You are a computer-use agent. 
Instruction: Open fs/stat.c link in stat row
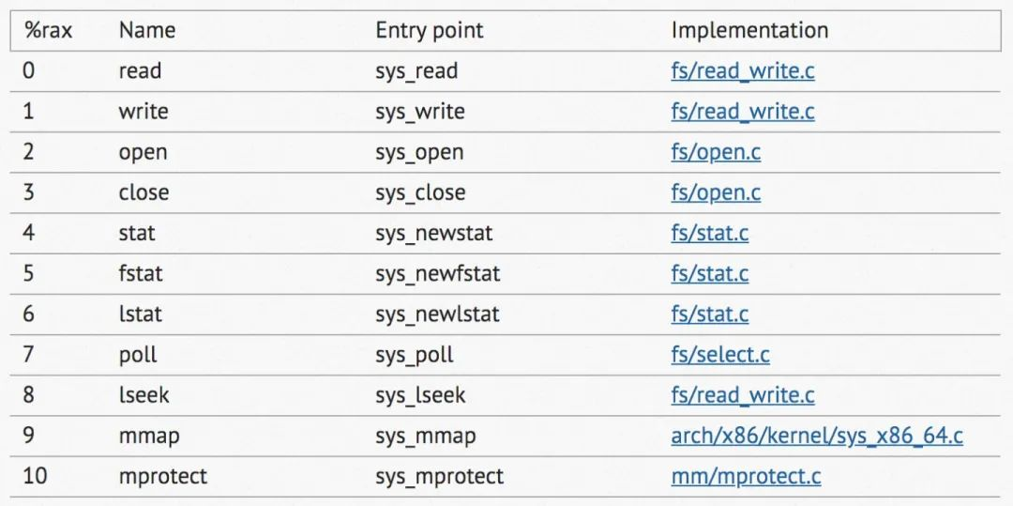click(709, 233)
